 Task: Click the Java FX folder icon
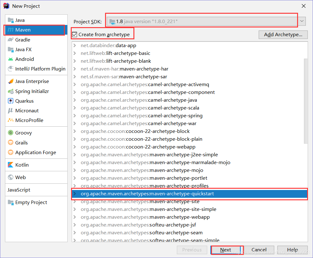[11, 49]
